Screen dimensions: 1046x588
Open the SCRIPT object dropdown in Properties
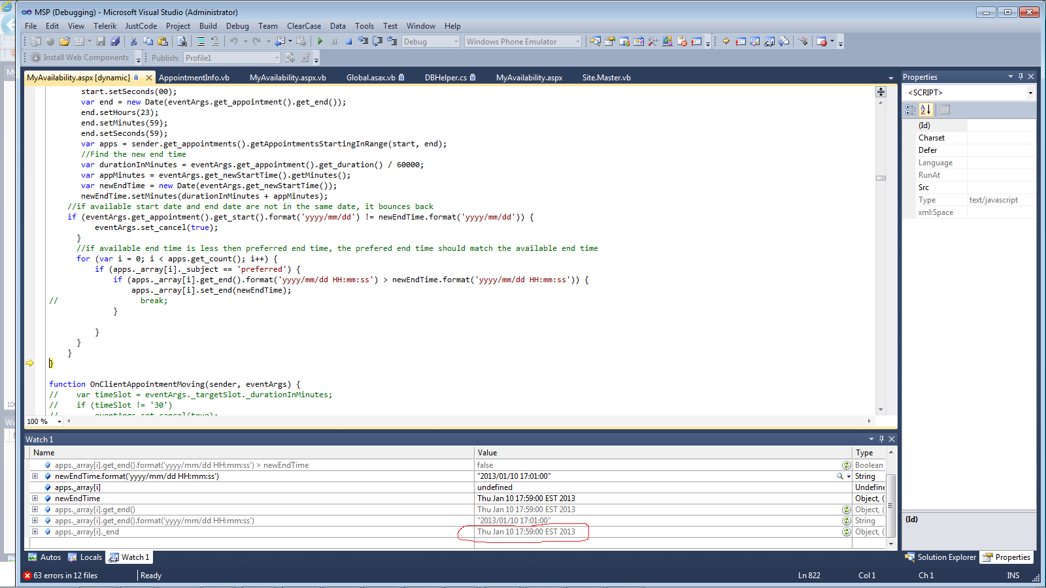tap(1030, 93)
